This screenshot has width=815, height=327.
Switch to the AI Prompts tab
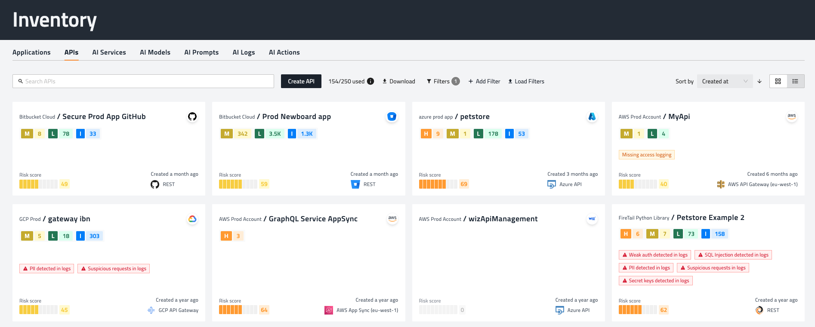(201, 52)
